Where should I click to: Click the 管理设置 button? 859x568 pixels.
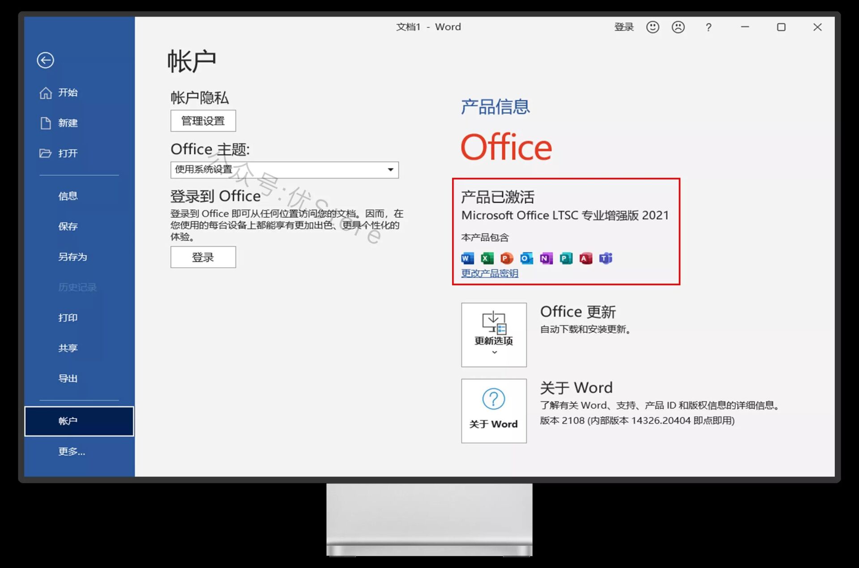point(203,121)
